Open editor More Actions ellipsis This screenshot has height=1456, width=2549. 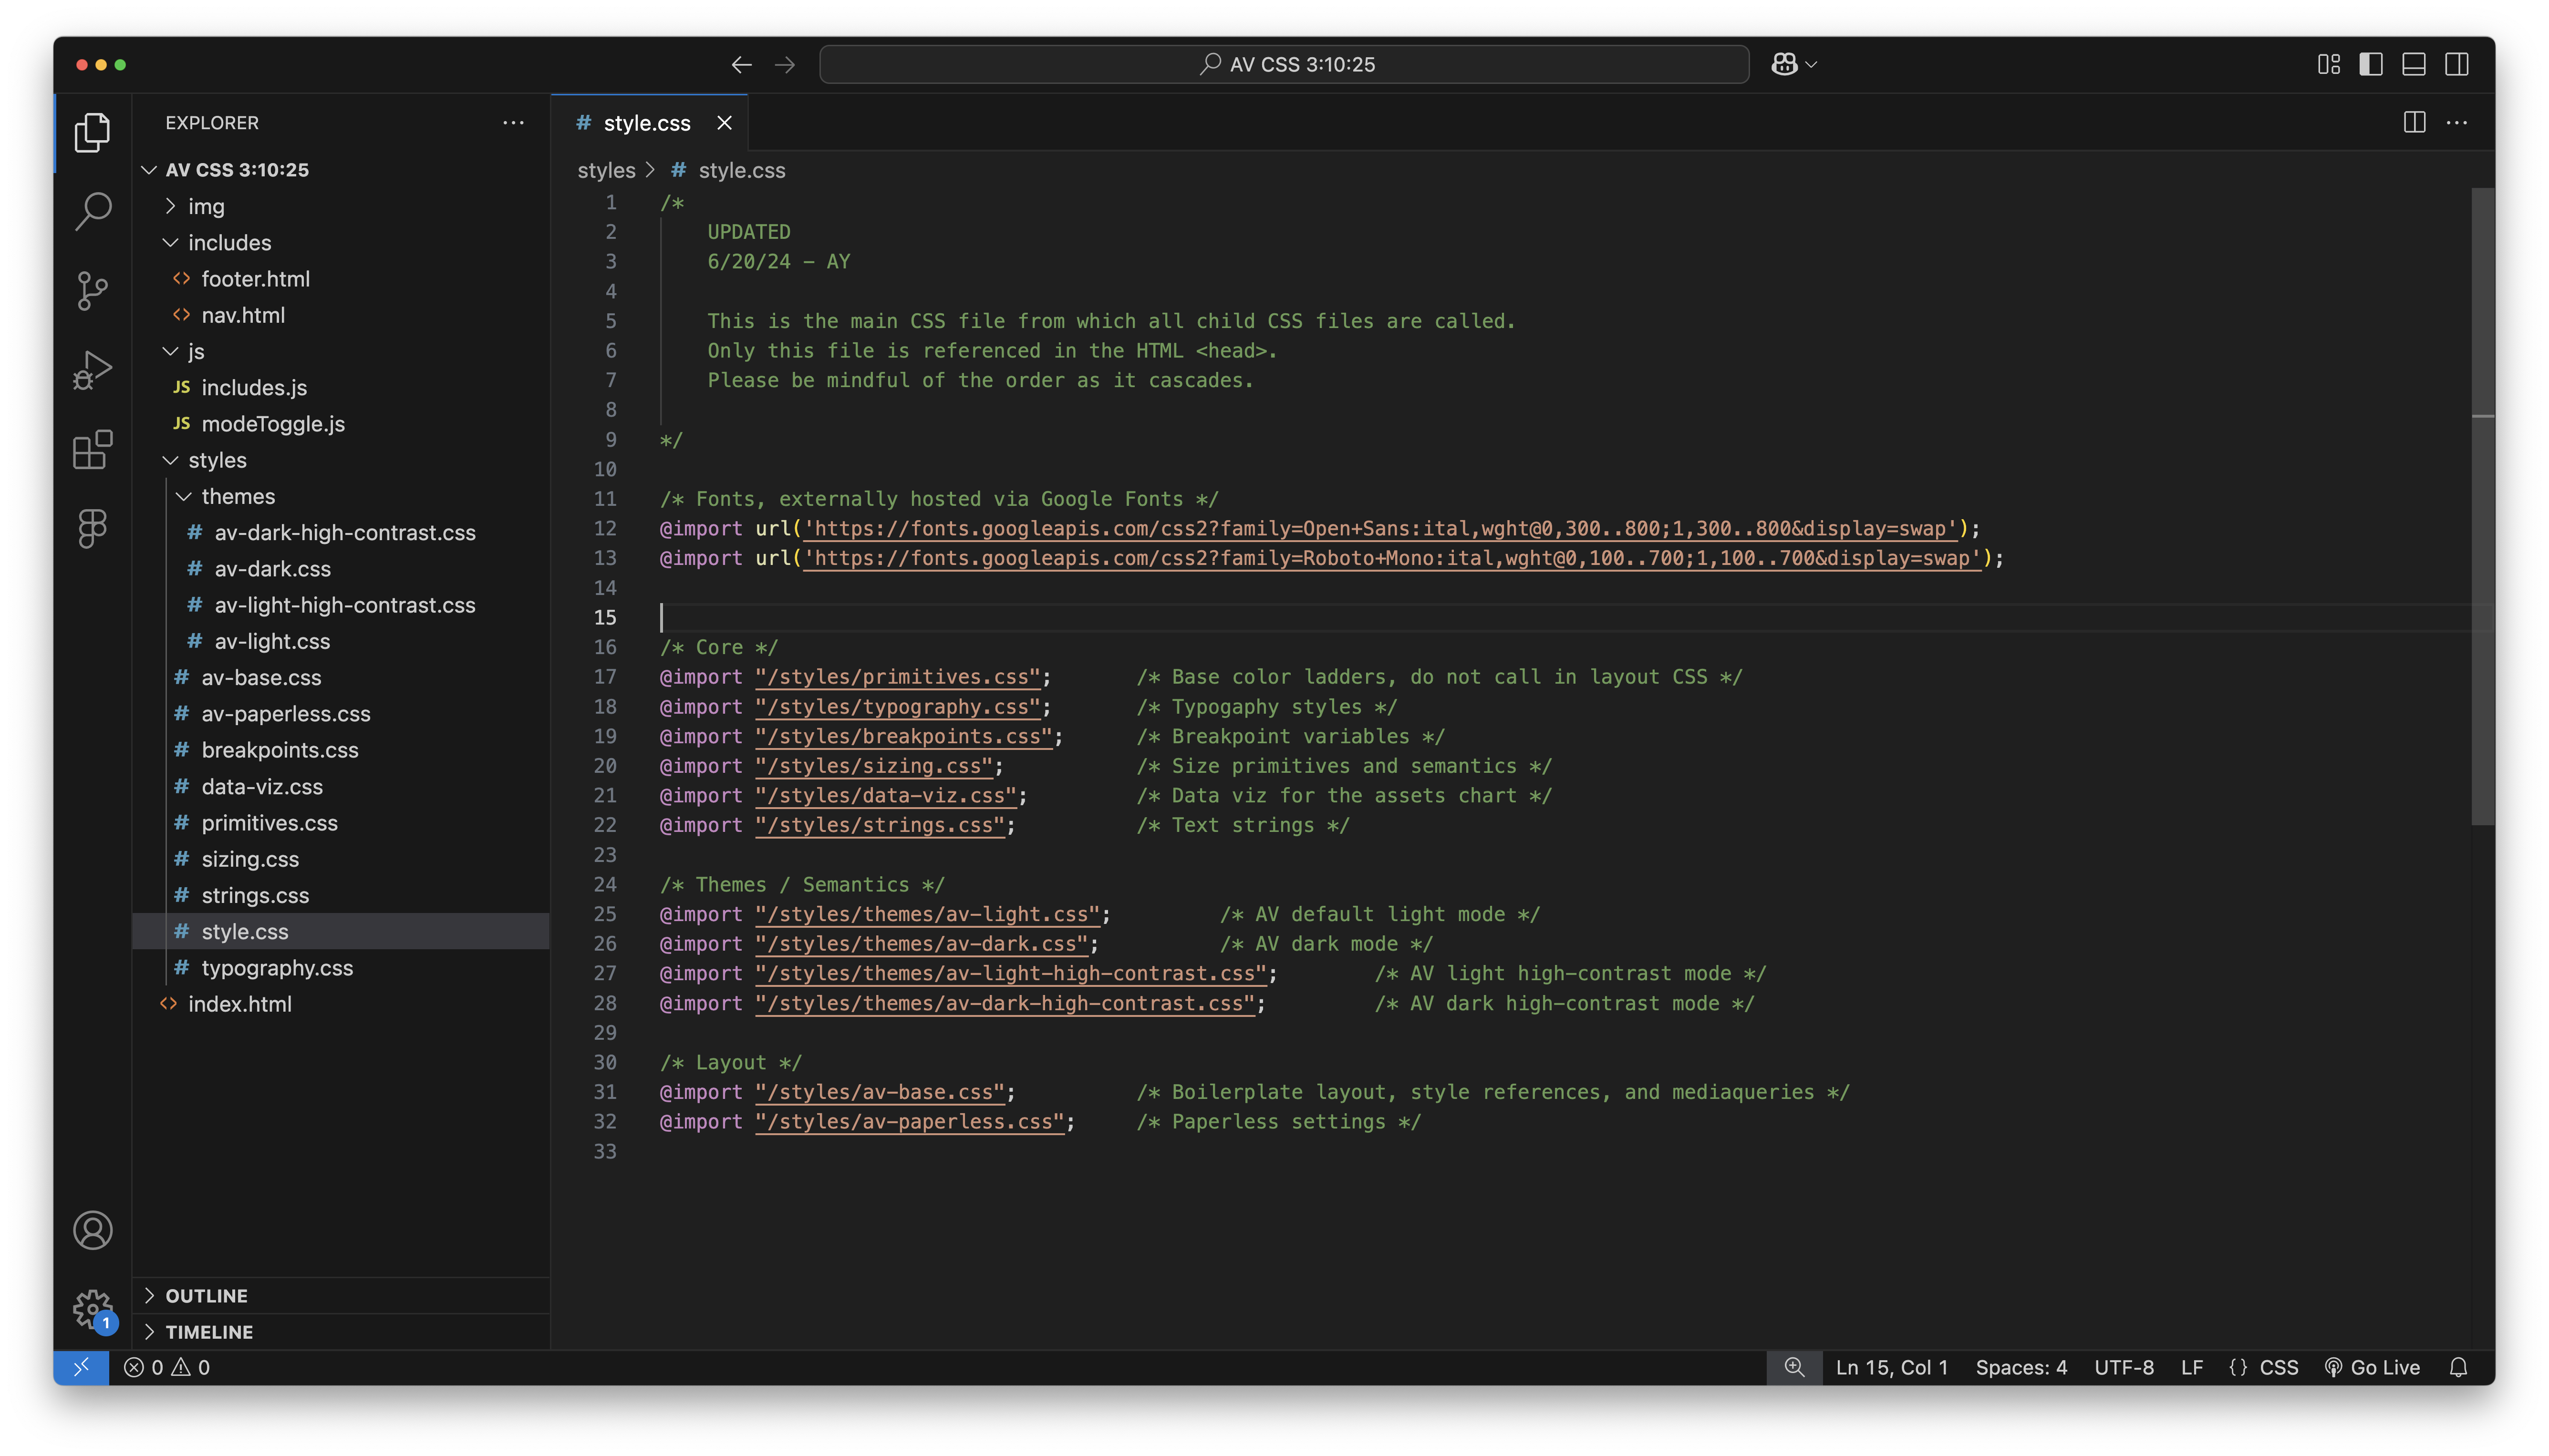[x=2457, y=122]
